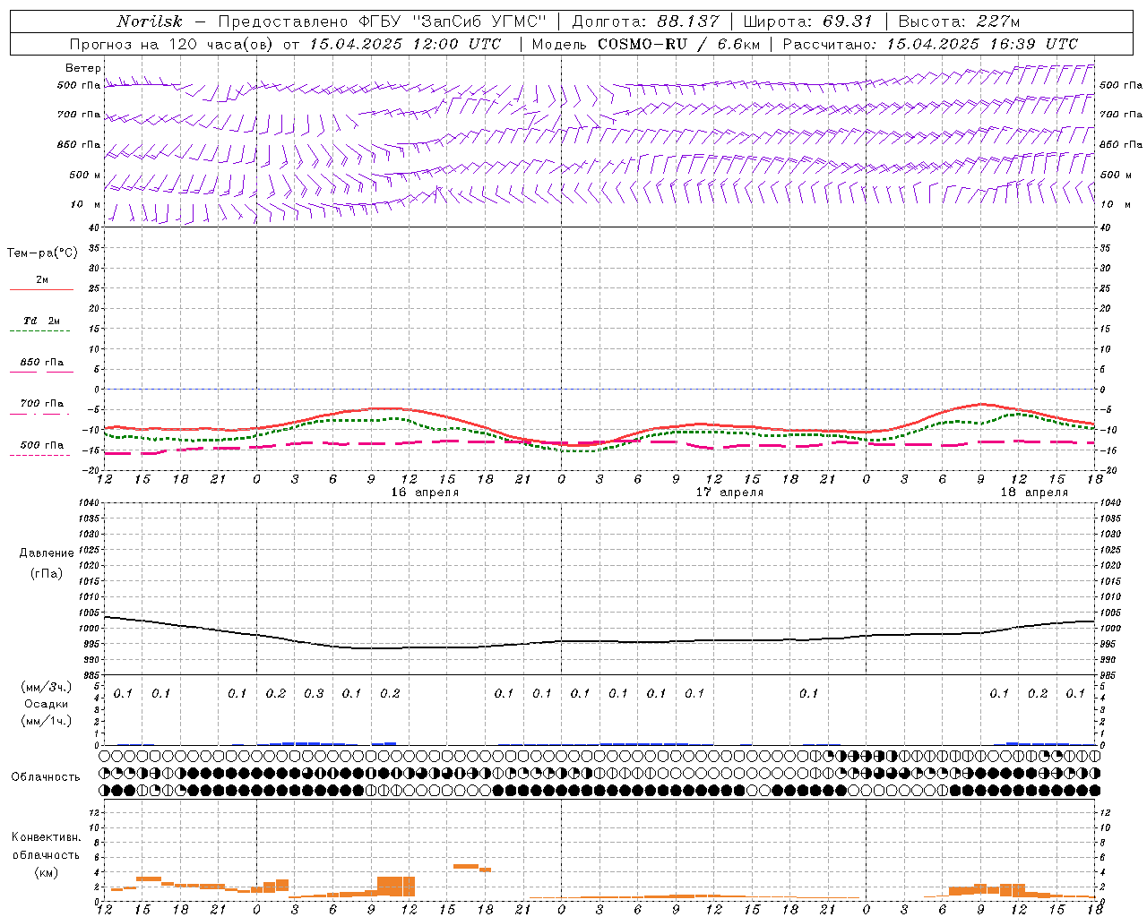The height and width of the screenshot is (917, 1147).
Task: Select the Конвективн. convective cloud label
Action: 46,837
